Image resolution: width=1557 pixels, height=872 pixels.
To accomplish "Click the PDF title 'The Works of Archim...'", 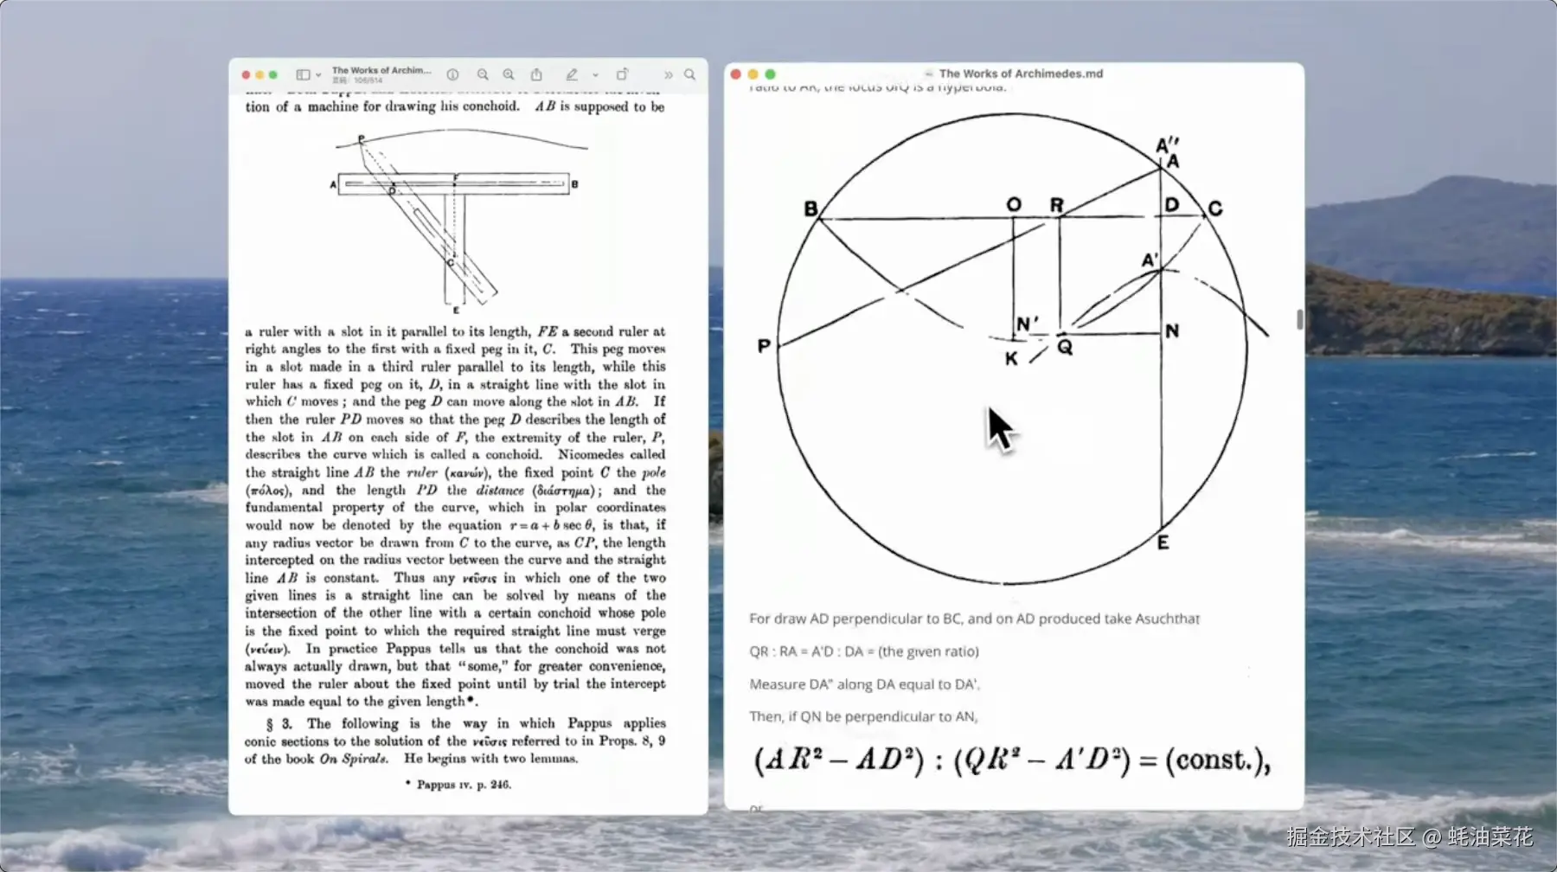I will point(381,70).
